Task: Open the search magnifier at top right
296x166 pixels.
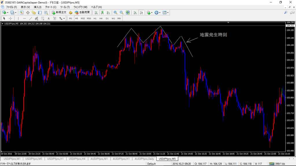Action: pos(286,12)
